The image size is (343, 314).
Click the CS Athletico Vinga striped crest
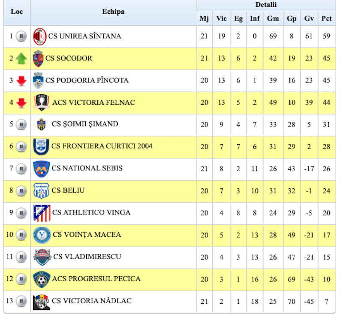pyautogui.click(x=42, y=213)
